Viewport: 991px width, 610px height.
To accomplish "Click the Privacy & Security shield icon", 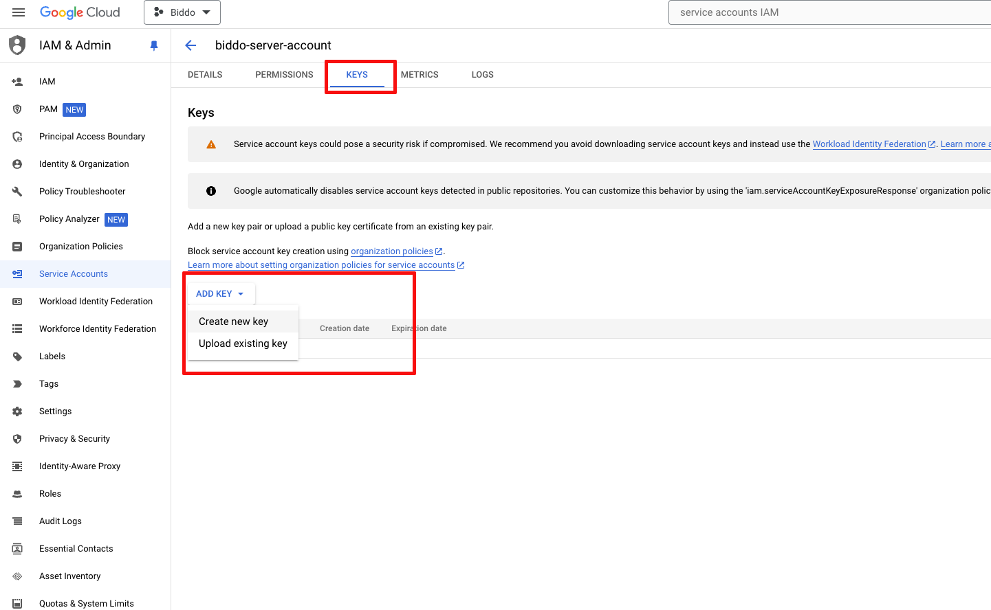I will [x=17, y=439].
